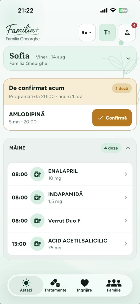This screenshot has width=140, height=304.
Task: Tap the INDAPAMIDĂ medication icon
Action: pyautogui.click(x=37, y=197)
